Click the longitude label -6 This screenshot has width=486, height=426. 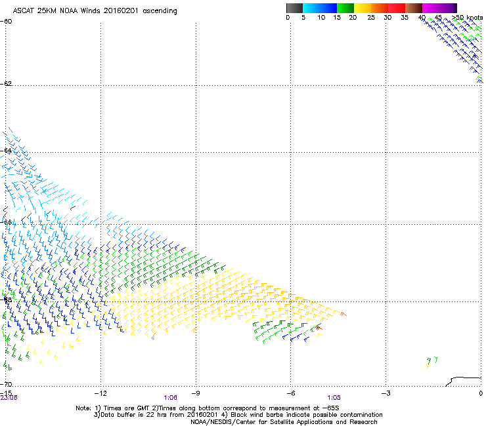coord(290,393)
